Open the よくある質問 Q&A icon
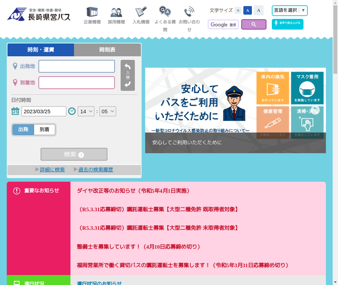The image size is (338, 285). [165, 12]
